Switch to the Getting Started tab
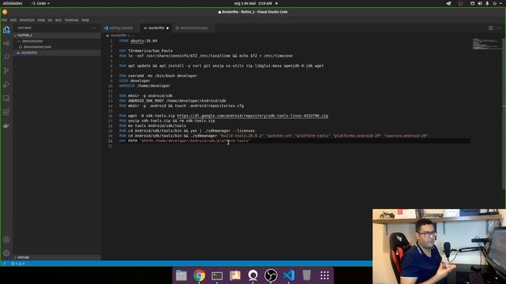 point(120,28)
